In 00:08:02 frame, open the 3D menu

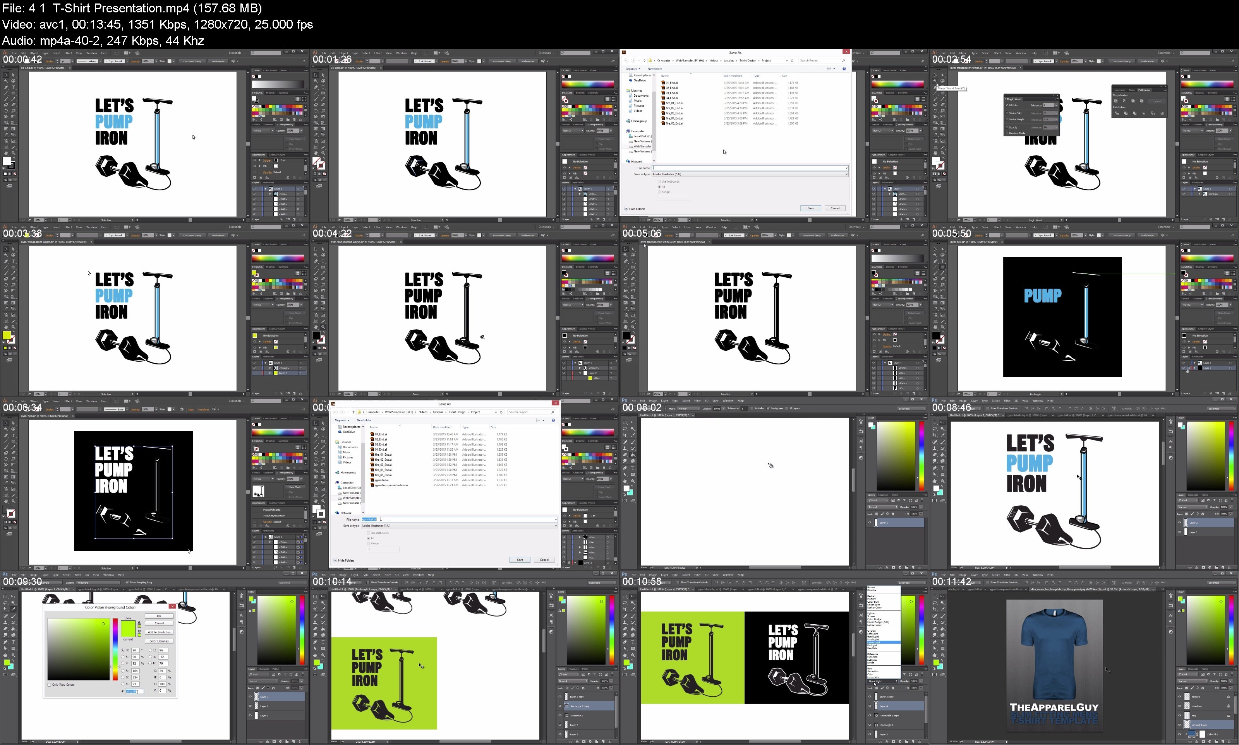point(707,401)
